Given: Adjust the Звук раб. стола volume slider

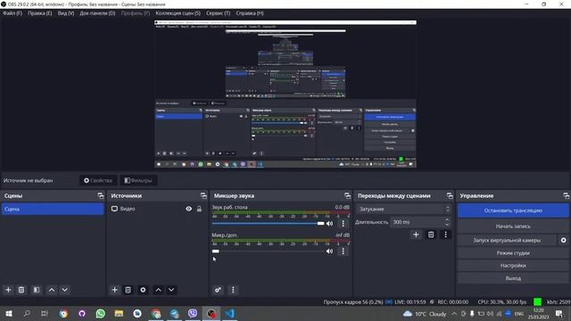Looking at the screenshot, I should point(268,224).
